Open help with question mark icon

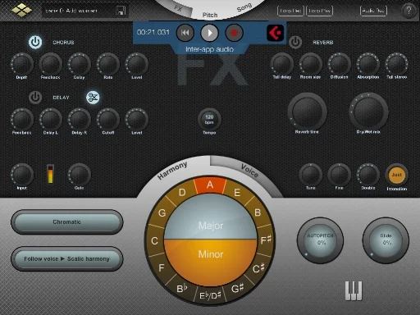click(x=409, y=11)
